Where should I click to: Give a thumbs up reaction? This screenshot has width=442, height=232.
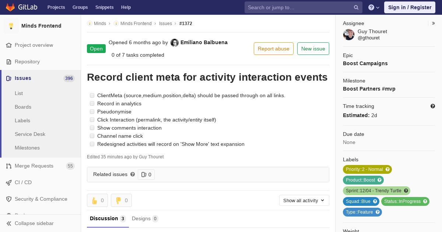97,200
